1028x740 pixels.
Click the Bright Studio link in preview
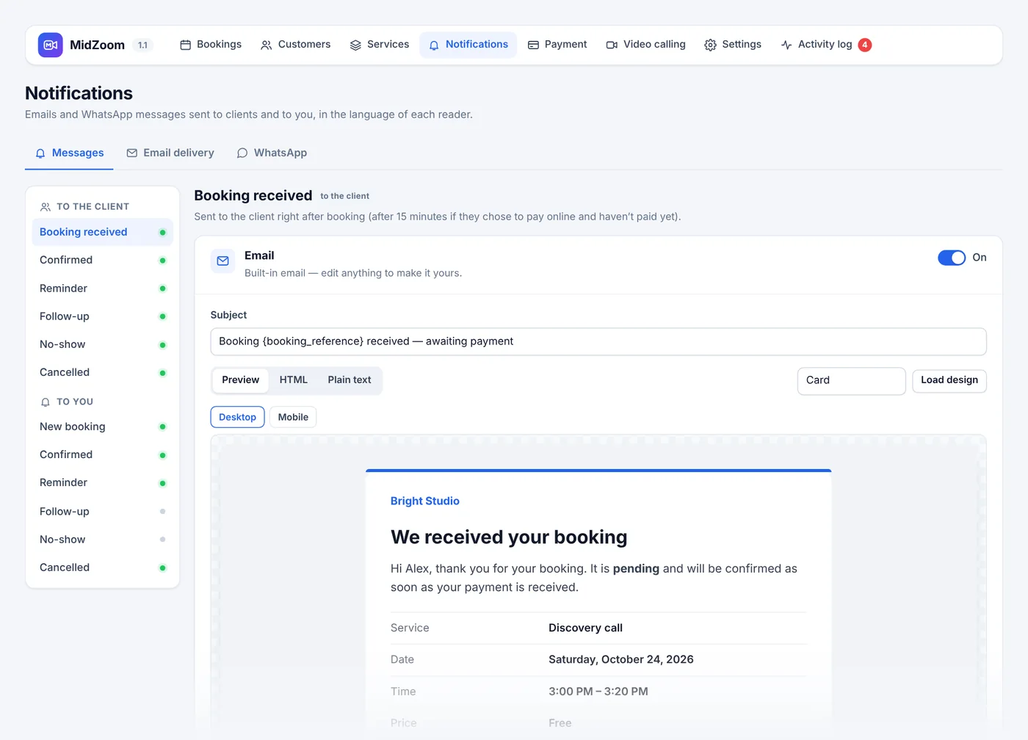424,501
